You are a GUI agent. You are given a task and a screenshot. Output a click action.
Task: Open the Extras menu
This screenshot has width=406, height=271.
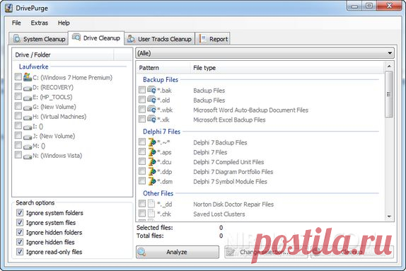point(40,23)
